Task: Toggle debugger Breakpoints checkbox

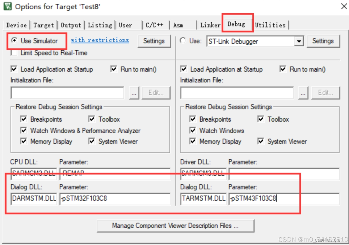Action: pyautogui.click(x=193, y=119)
